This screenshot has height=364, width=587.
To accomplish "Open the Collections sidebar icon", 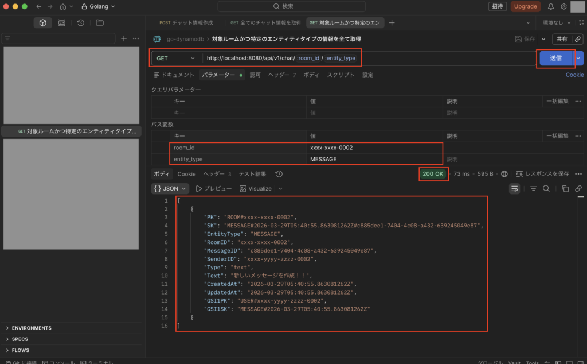I will 42,22.
